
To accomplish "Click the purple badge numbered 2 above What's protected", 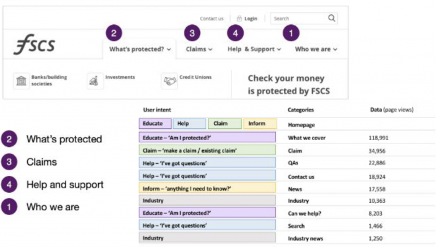I will [x=114, y=33].
